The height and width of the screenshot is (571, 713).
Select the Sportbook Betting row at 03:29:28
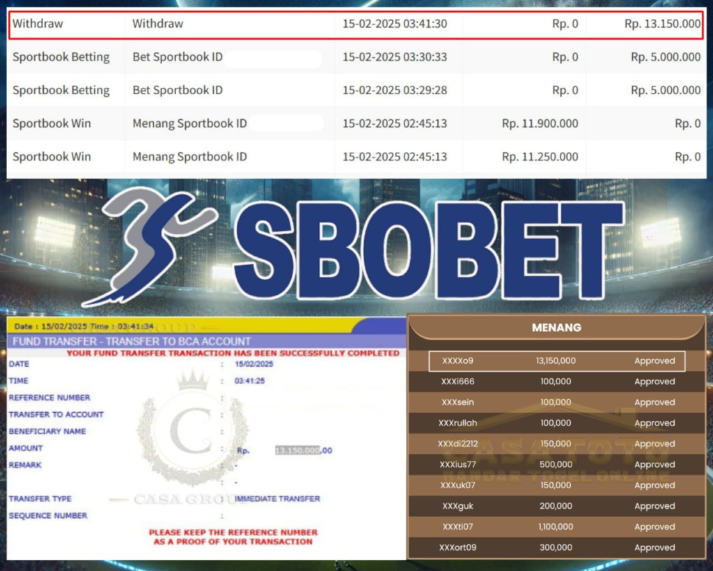coord(61,90)
